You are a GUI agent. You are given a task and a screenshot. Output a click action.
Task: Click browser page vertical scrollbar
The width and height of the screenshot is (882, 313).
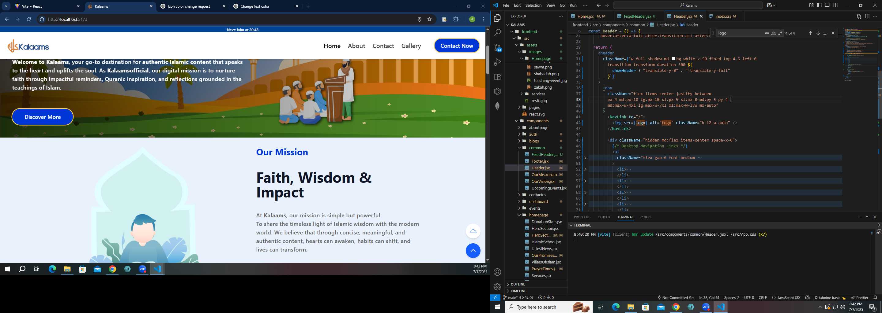click(x=487, y=60)
